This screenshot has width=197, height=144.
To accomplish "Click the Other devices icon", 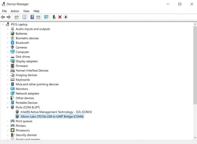I will click(x=13, y=98).
